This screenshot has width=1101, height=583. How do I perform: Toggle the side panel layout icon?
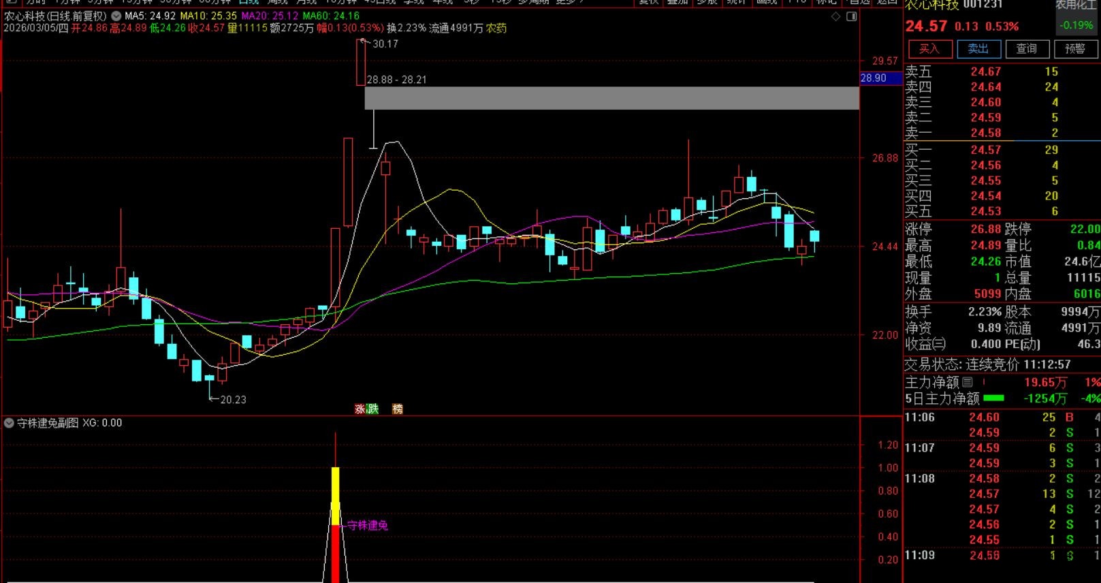click(851, 16)
